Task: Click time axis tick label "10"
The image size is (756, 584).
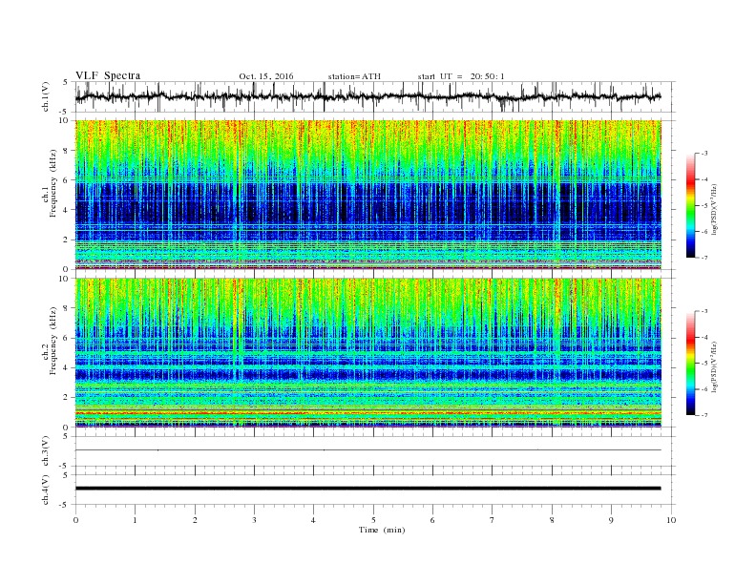Action: 671,520
